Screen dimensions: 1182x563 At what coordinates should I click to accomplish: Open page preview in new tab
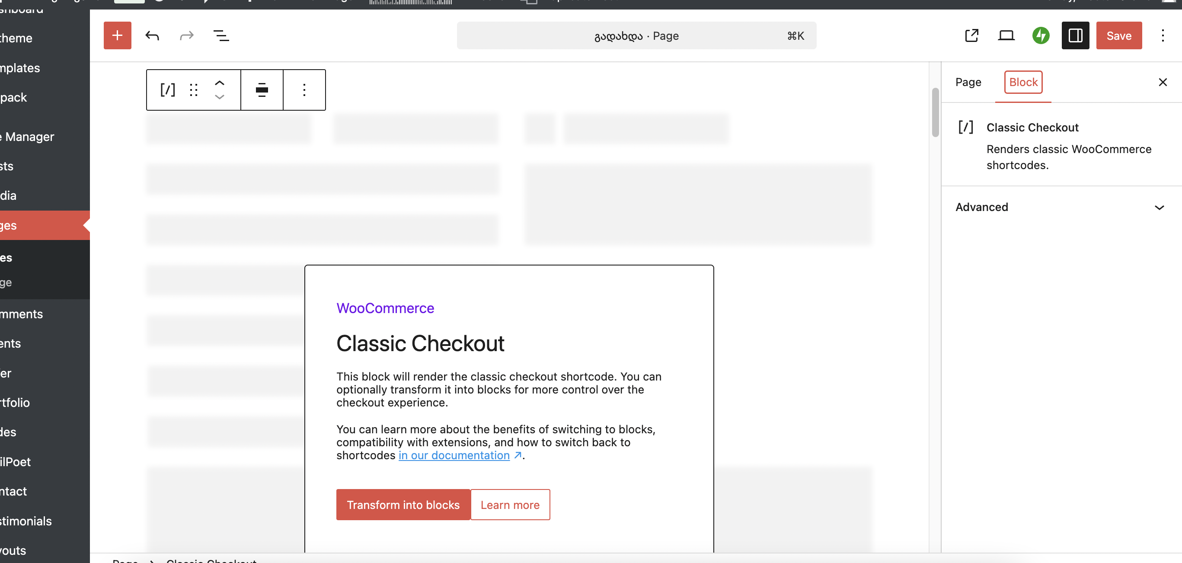click(971, 35)
